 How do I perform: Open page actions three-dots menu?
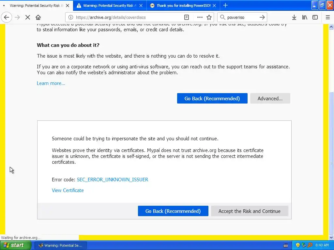coord(200,18)
